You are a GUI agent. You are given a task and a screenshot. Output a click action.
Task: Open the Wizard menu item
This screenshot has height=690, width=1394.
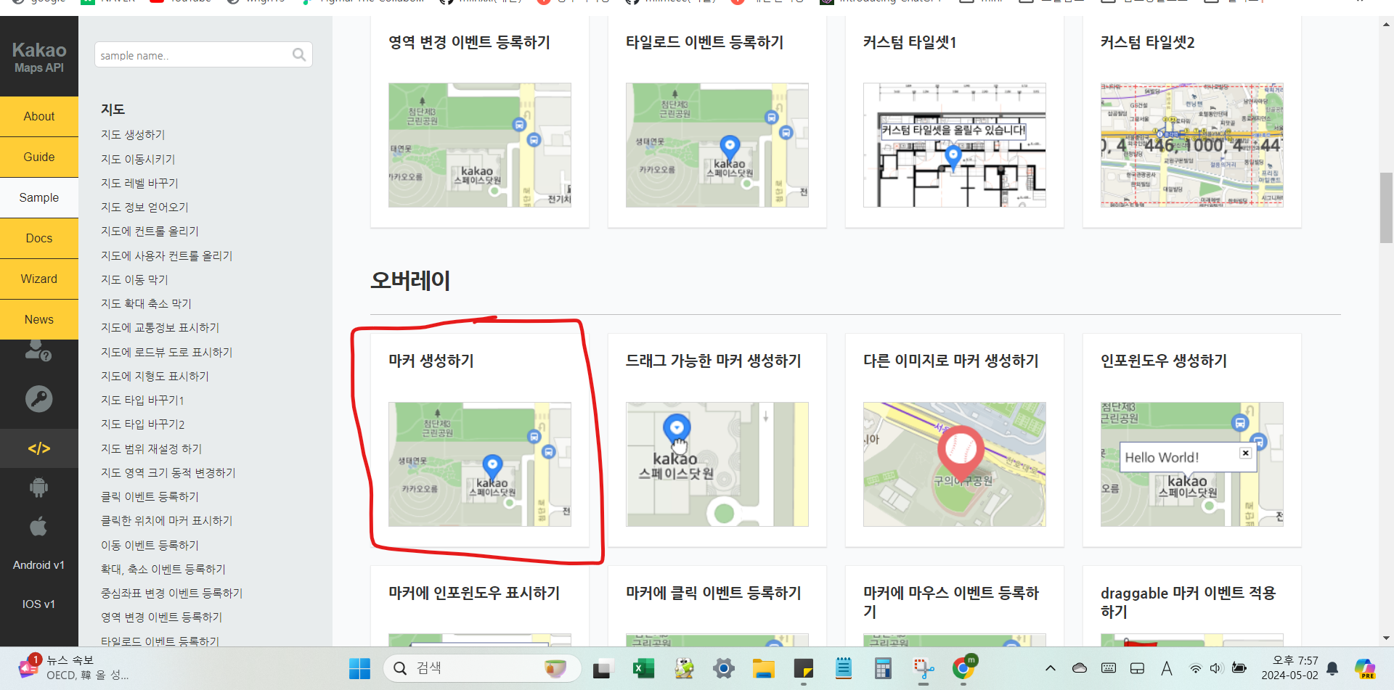tap(39, 279)
